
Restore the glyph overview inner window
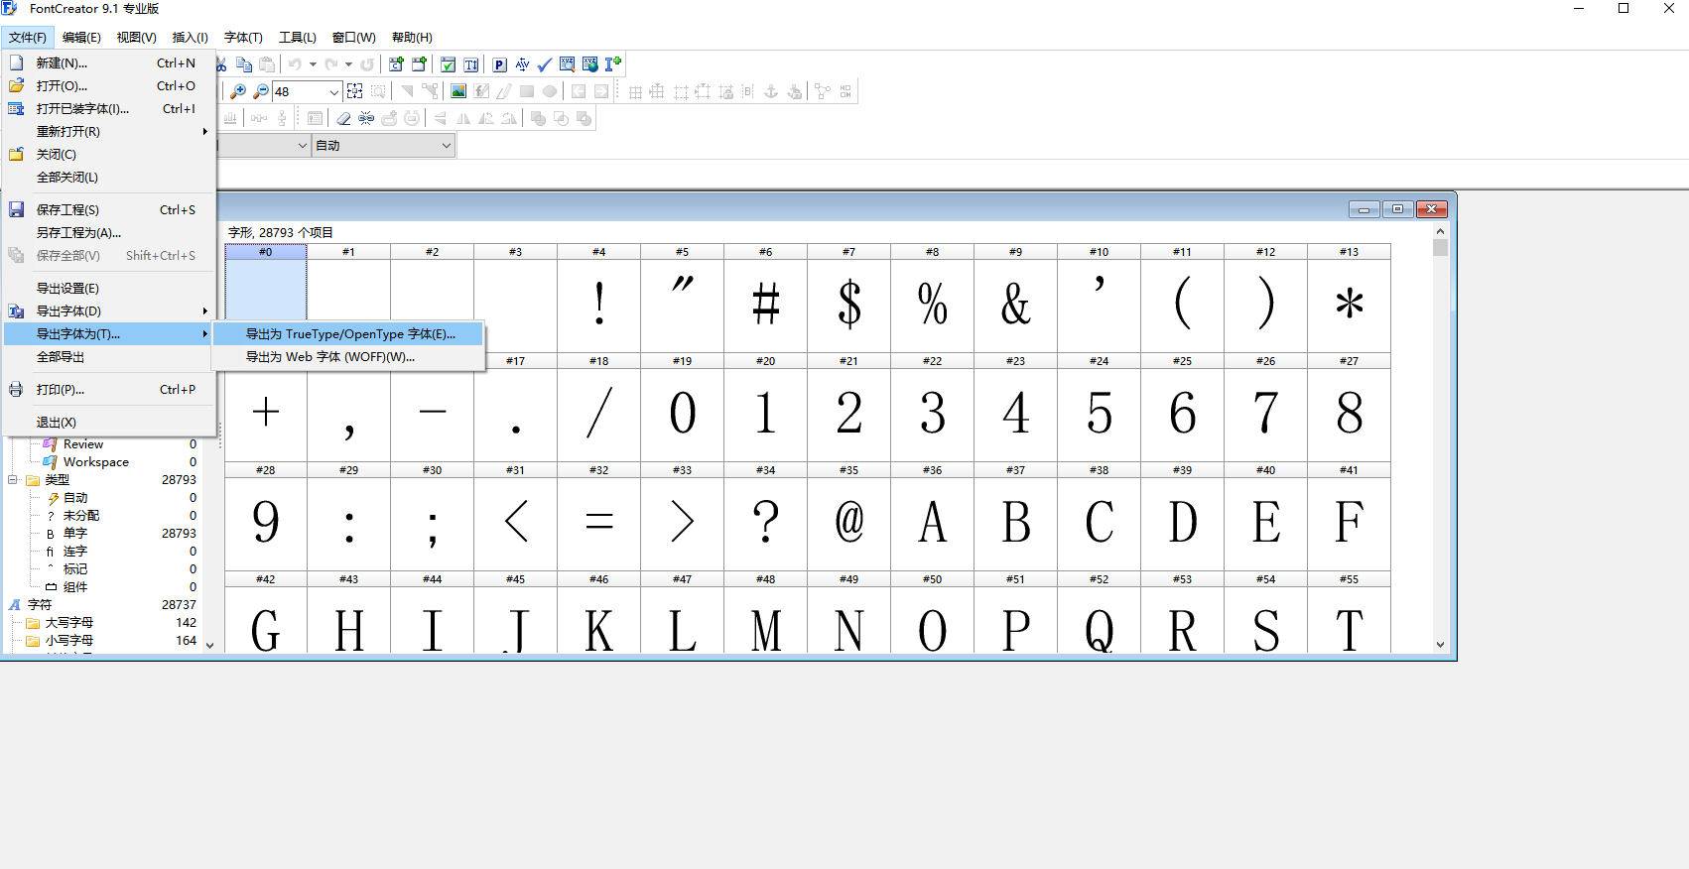point(1397,209)
